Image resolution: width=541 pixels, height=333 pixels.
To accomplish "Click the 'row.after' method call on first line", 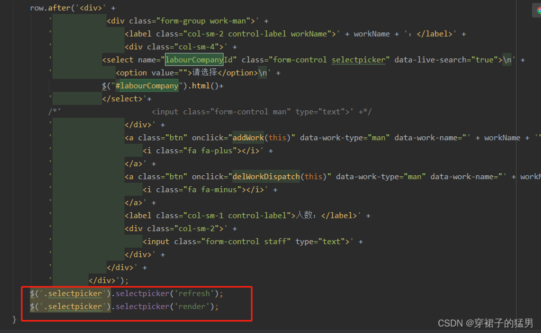I will [x=47, y=7].
